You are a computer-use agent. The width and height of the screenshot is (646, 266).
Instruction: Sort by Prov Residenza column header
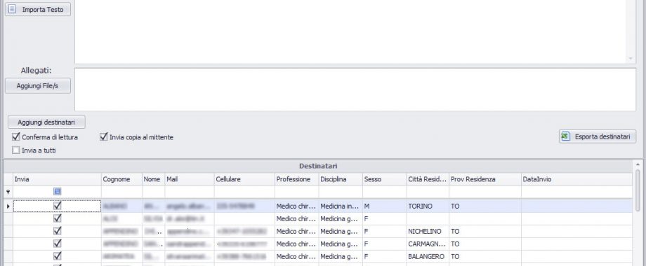tap(485, 179)
